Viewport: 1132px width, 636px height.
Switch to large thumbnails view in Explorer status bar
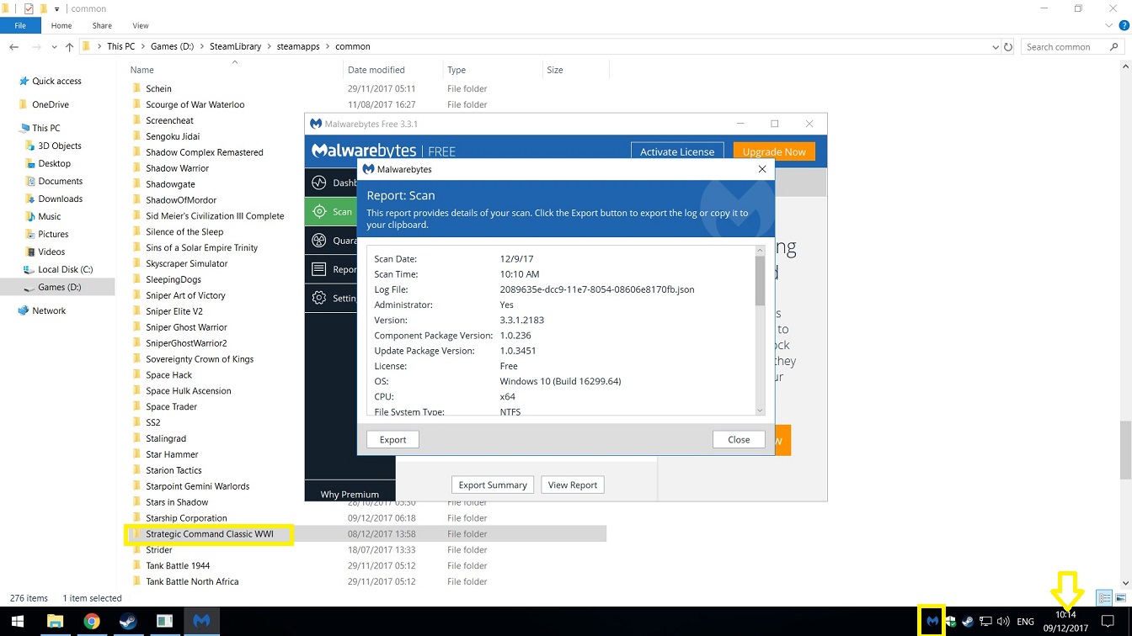[1120, 598]
